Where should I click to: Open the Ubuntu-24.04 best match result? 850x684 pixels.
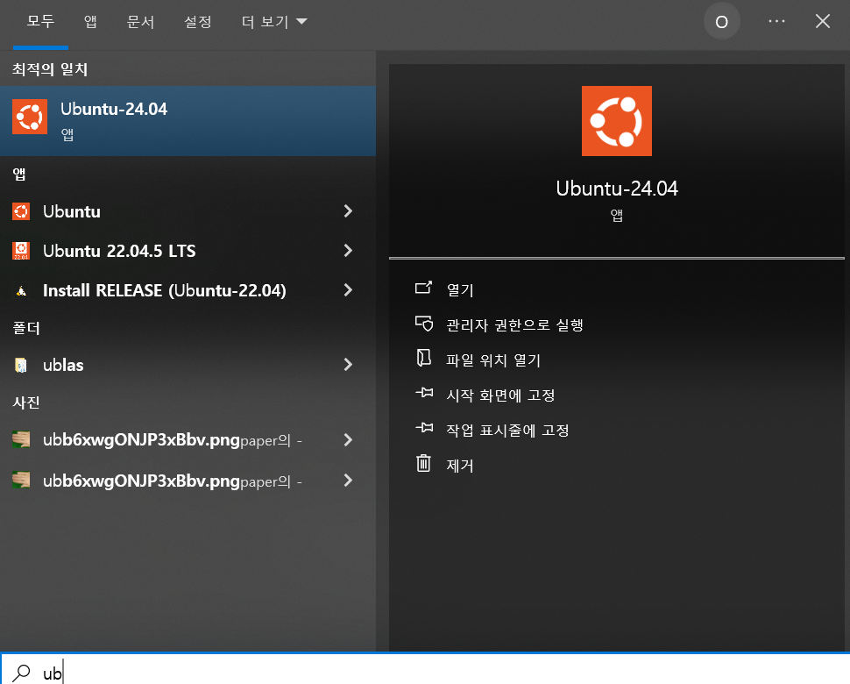pyautogui.click(x=188, y=121)
